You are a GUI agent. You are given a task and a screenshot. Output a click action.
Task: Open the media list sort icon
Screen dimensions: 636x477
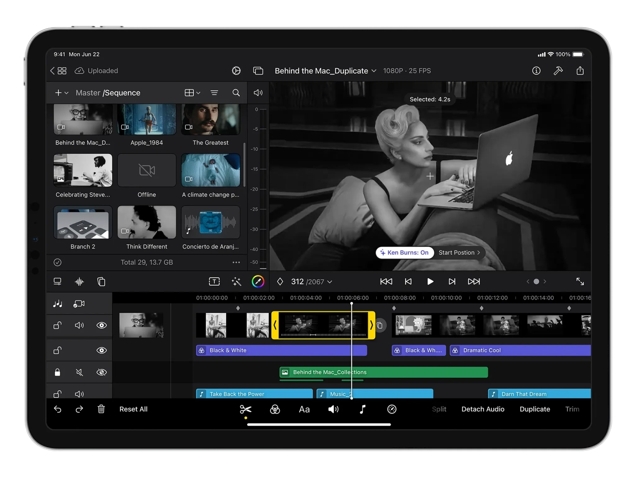click(214, 93)
